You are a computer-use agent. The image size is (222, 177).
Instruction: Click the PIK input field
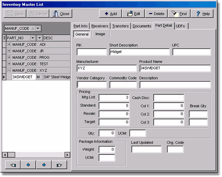(92, 52)
